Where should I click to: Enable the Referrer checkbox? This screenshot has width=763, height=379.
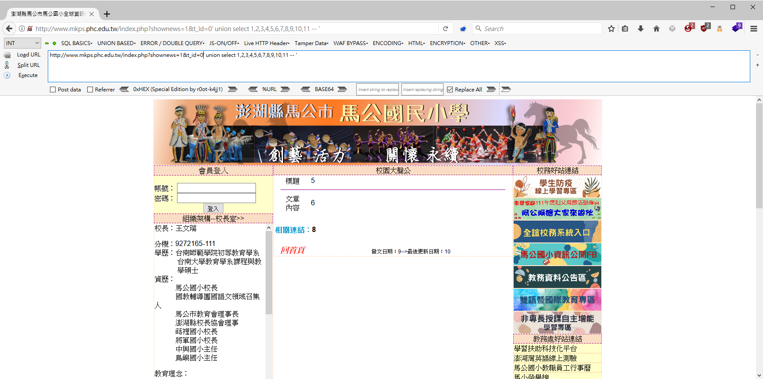(x=90, y=90)
